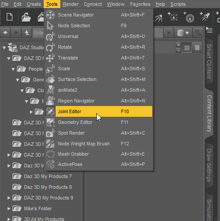Screen dimensions: 220x221
Task: Choose Mesh Grabber tool
Action: 99,154
